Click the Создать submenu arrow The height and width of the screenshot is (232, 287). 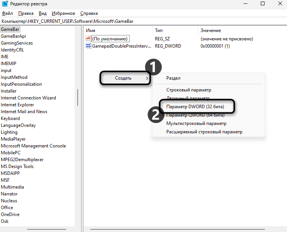click(147, 78)
